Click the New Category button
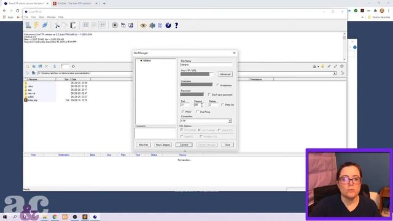393x221 pixels. pyautogui.click(x=163, y=145)
